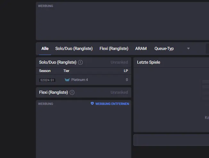Click the Letzte Spiele heading
This screenshot has width=209, height=158.
[149, 62]
